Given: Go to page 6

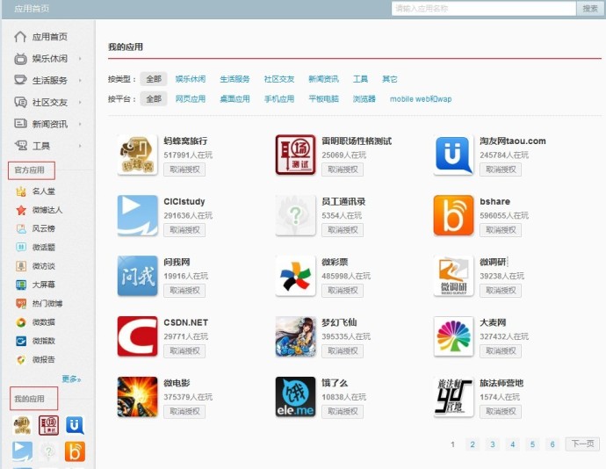Looking at the screenshot, I should click(x=552, y=444).
